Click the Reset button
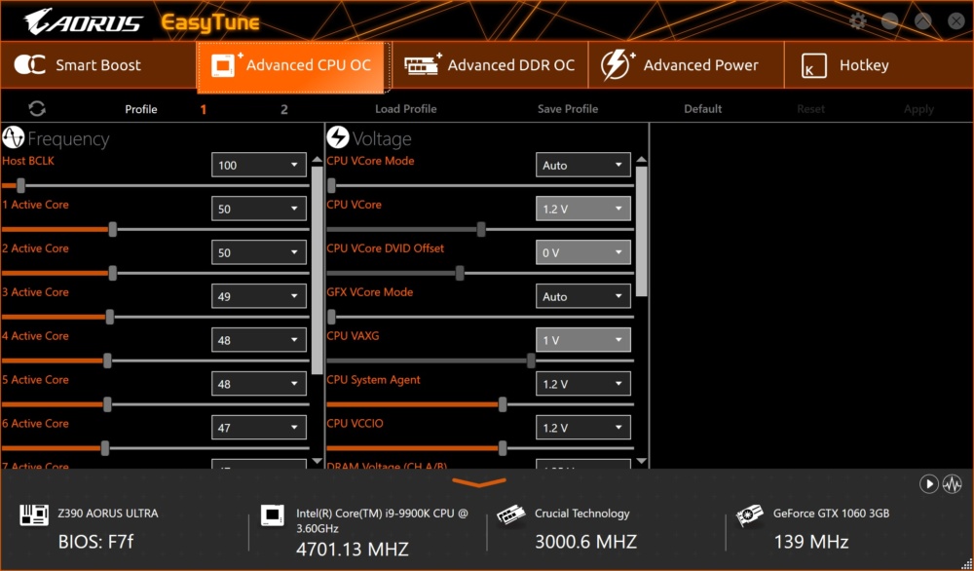This screenshot has height=571, width=974. coord(810,109)
